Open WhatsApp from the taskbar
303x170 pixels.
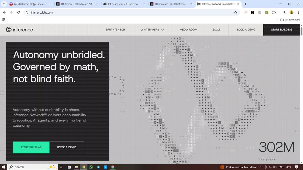91,167
